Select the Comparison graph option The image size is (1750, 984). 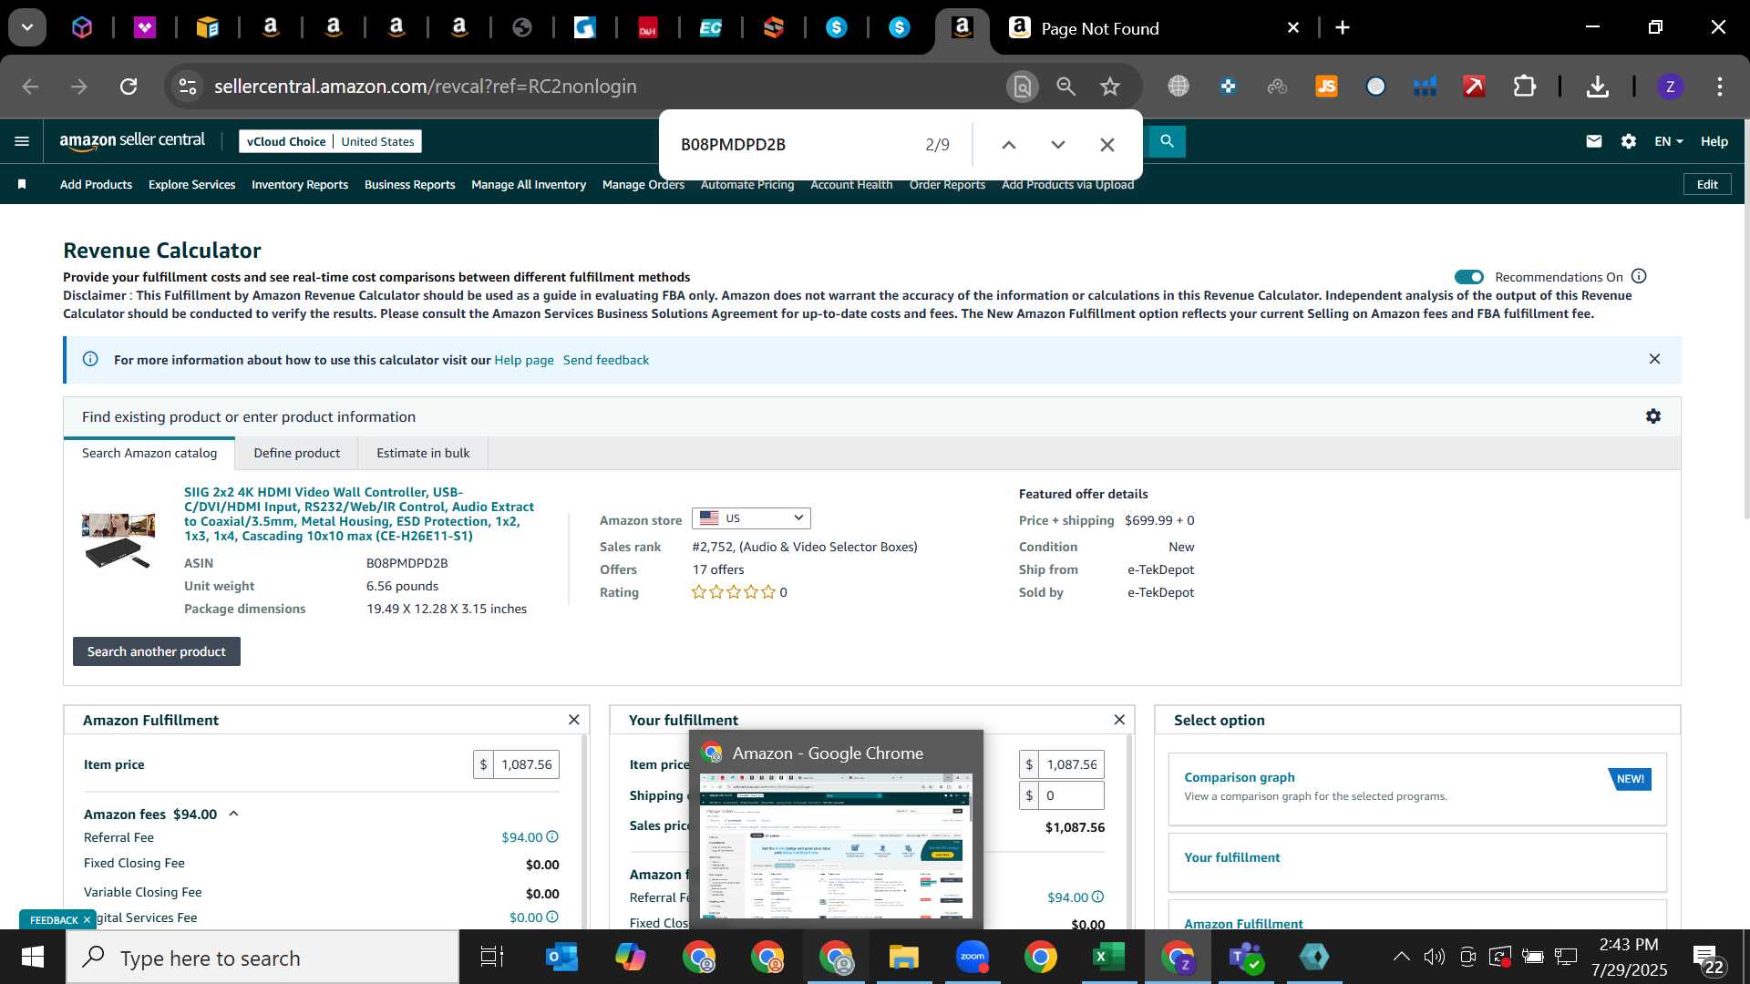pyautogui.click(x=1417, y=789)
